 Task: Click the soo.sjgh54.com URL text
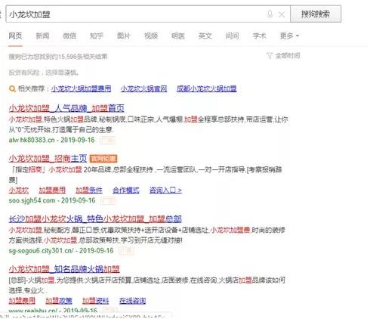click(x=32, y=200)
